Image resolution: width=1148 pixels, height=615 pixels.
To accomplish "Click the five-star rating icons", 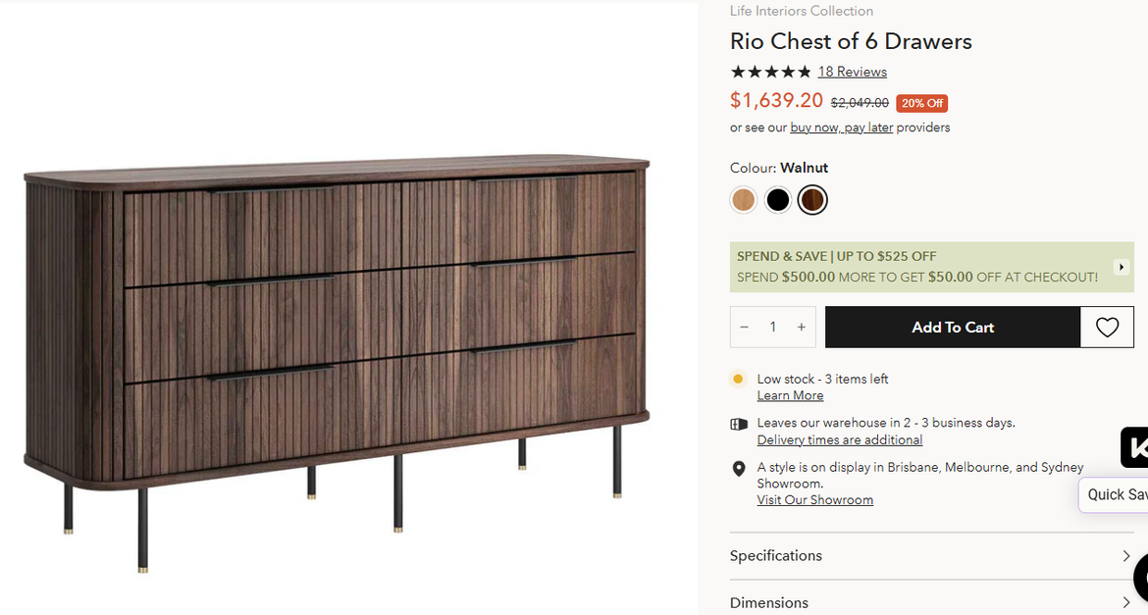I will (770, 72).
